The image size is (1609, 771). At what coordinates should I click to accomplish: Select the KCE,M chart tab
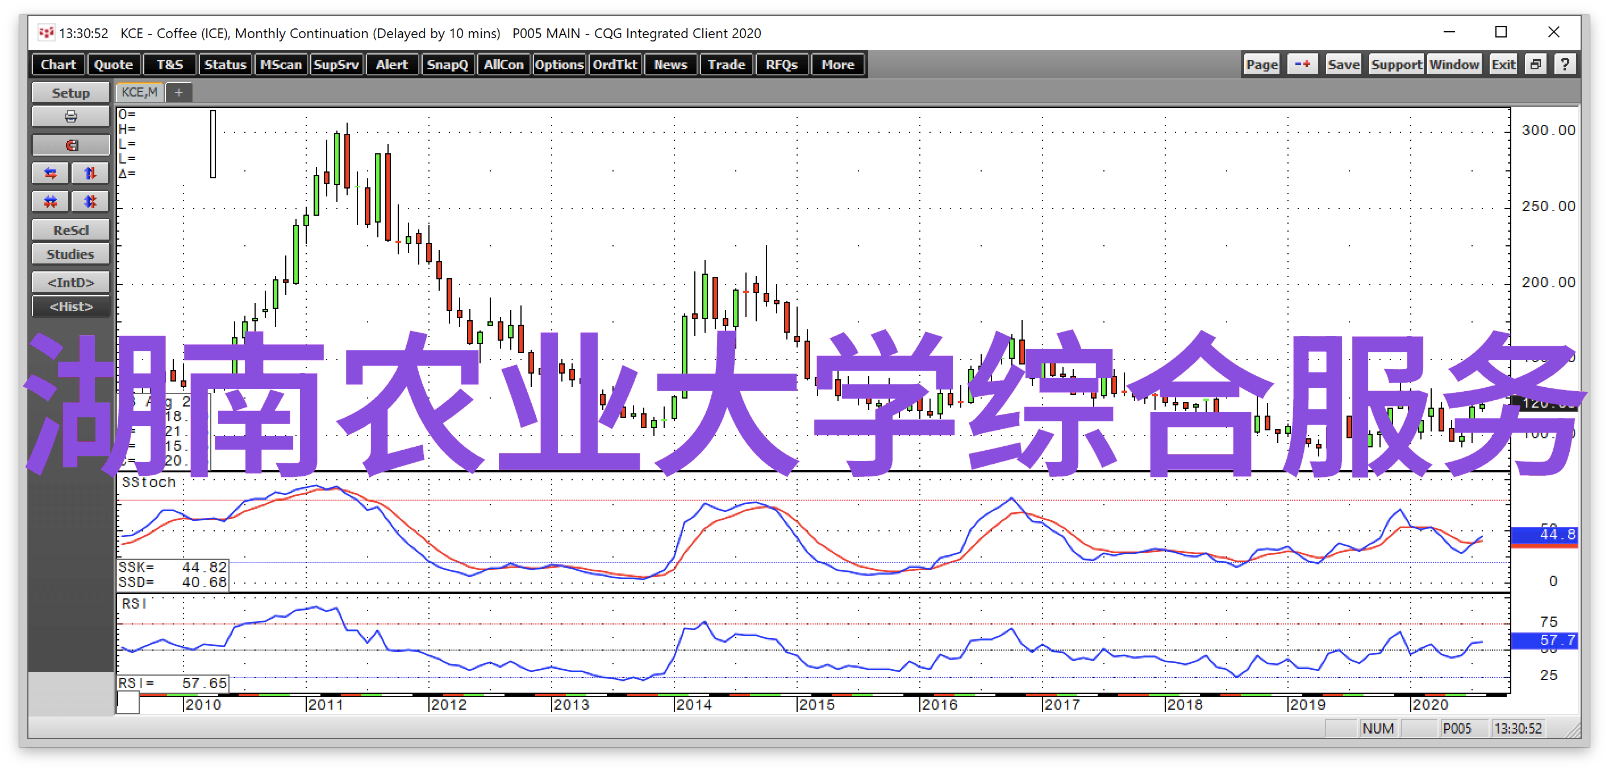tap(140, 93)
